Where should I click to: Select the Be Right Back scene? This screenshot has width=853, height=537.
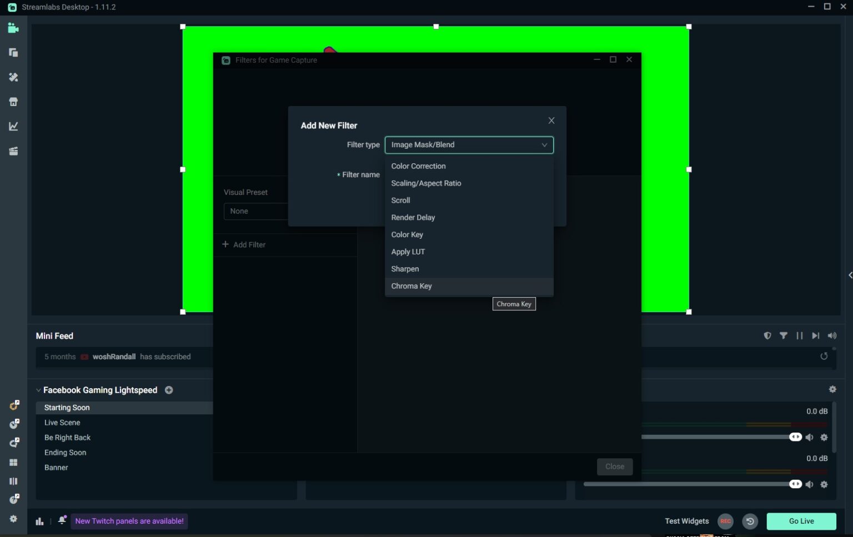coord(67,438)
